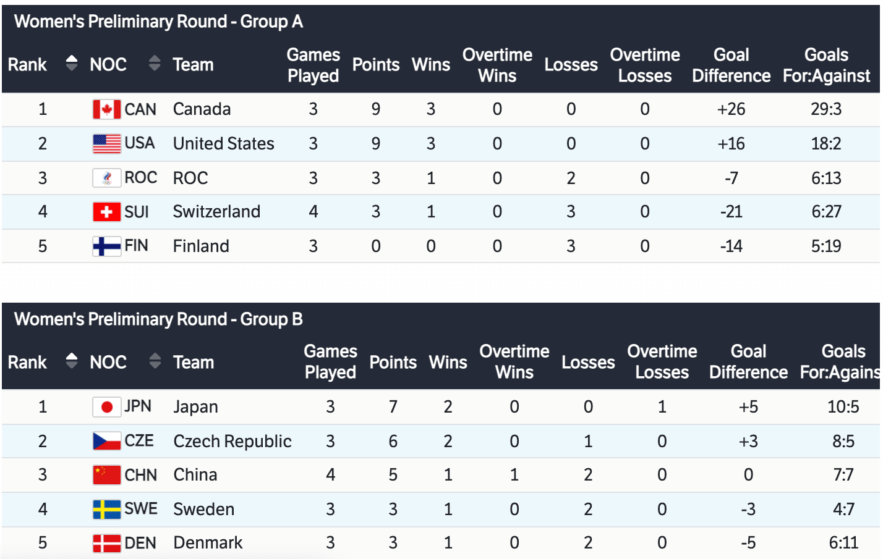Click the Denmark flag icon
Screen dimensions: 883x559
click(106, 543)
